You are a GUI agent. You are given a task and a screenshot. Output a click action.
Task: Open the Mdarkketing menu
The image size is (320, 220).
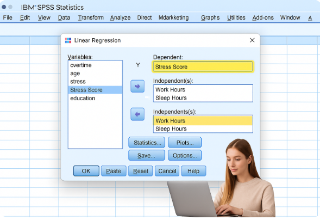[x=174, y=17]
